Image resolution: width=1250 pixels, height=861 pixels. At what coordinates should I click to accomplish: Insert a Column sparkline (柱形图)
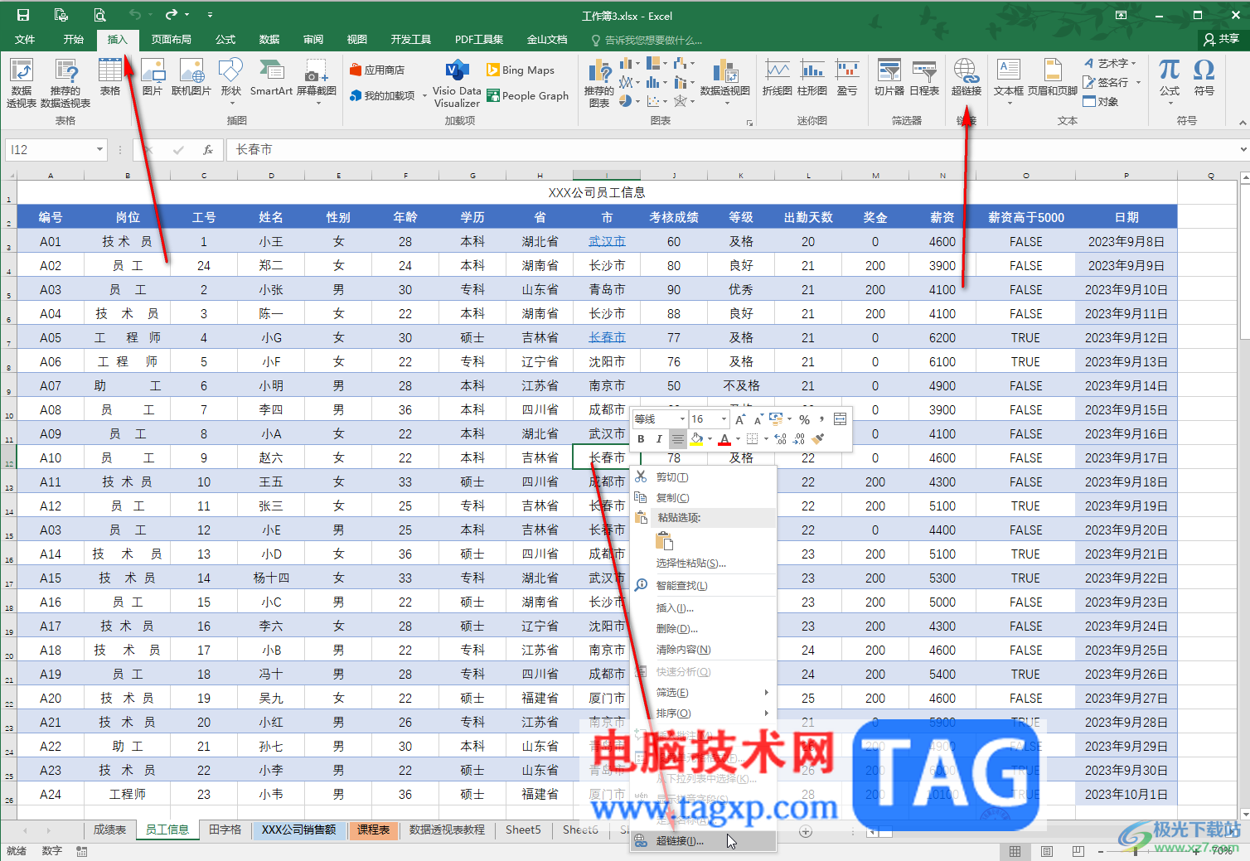(812, 77)
